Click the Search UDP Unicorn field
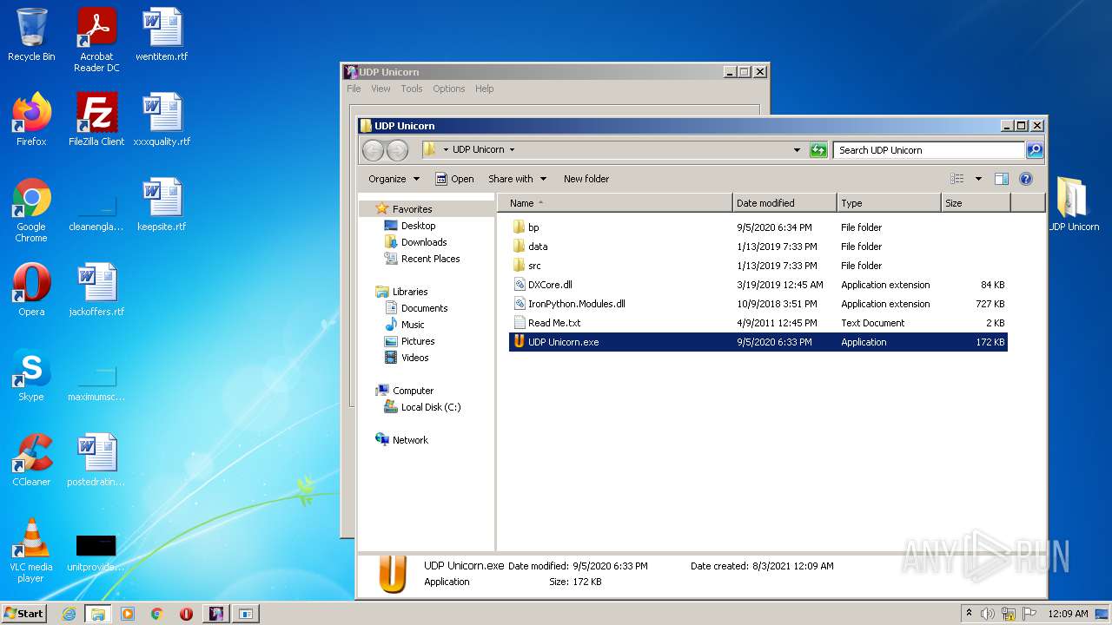This screenshot has width=1112, height=625. [929, 150]
